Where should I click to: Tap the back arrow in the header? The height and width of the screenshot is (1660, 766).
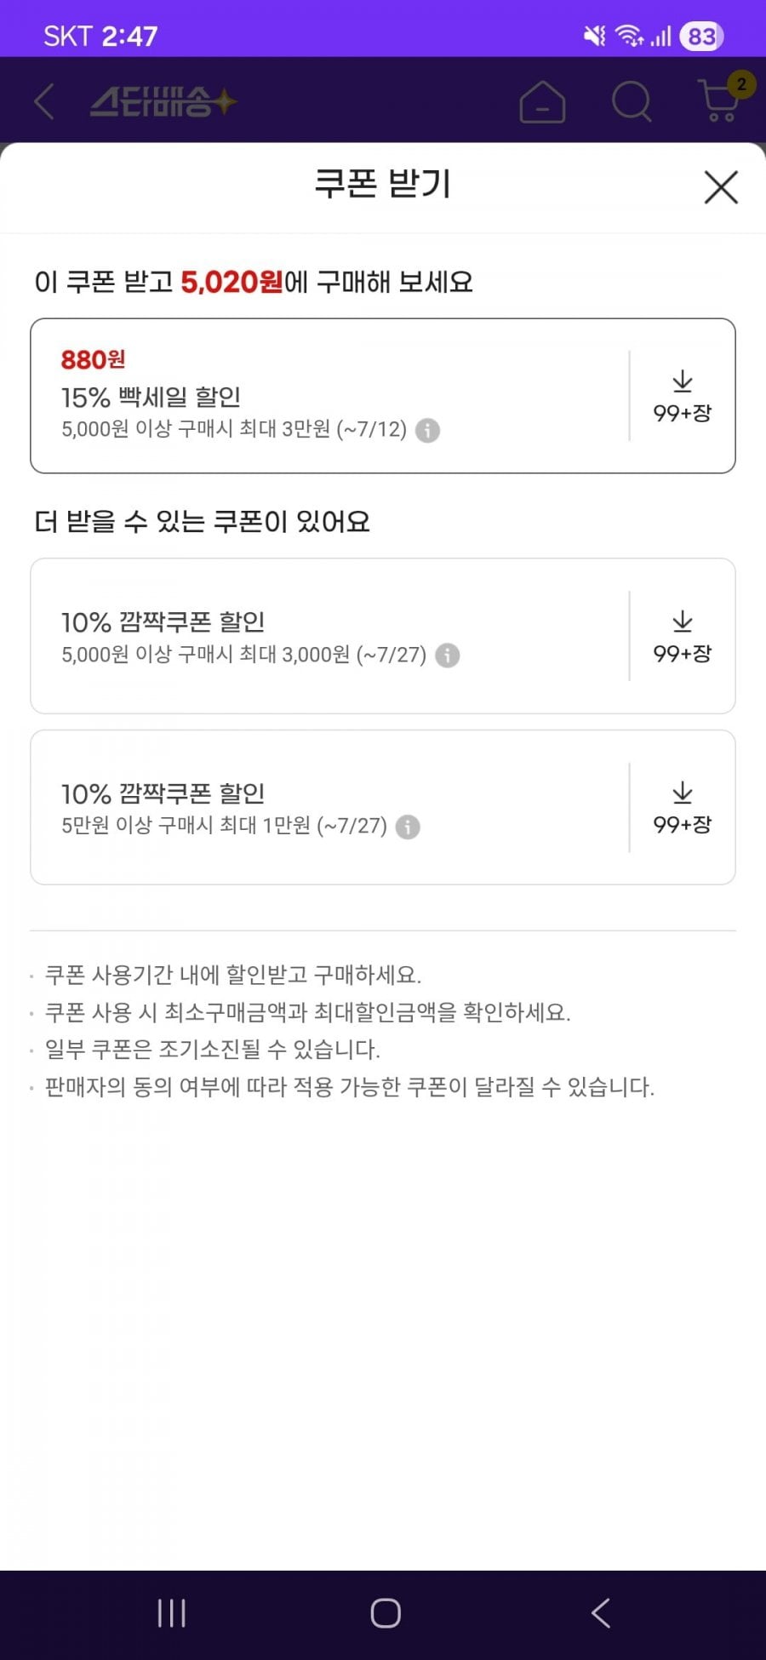[x=44, y=101]
